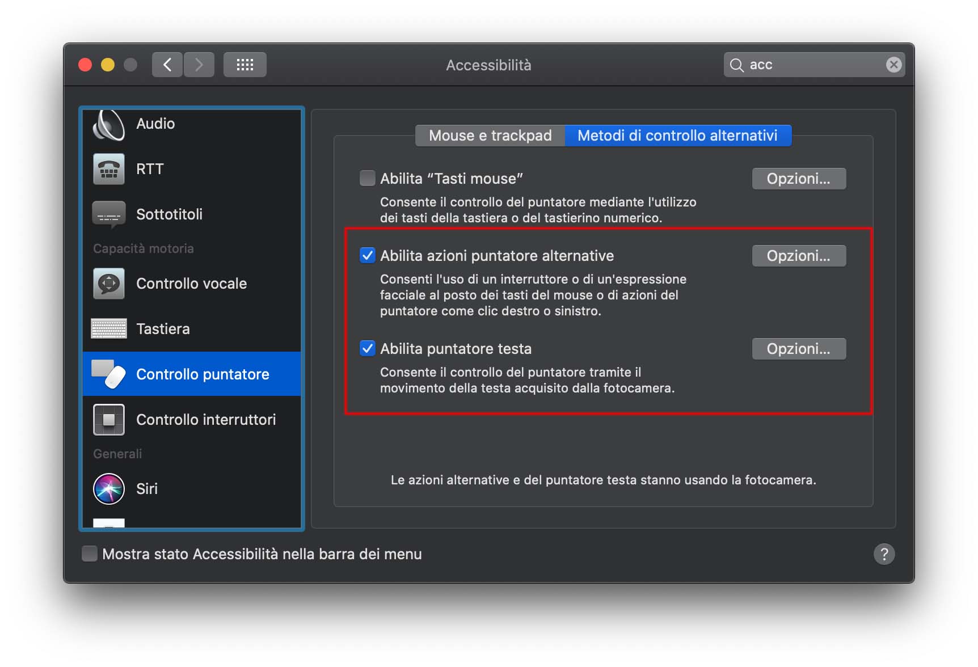
Task: Show all preferences grid button
Action: [244, 65]
